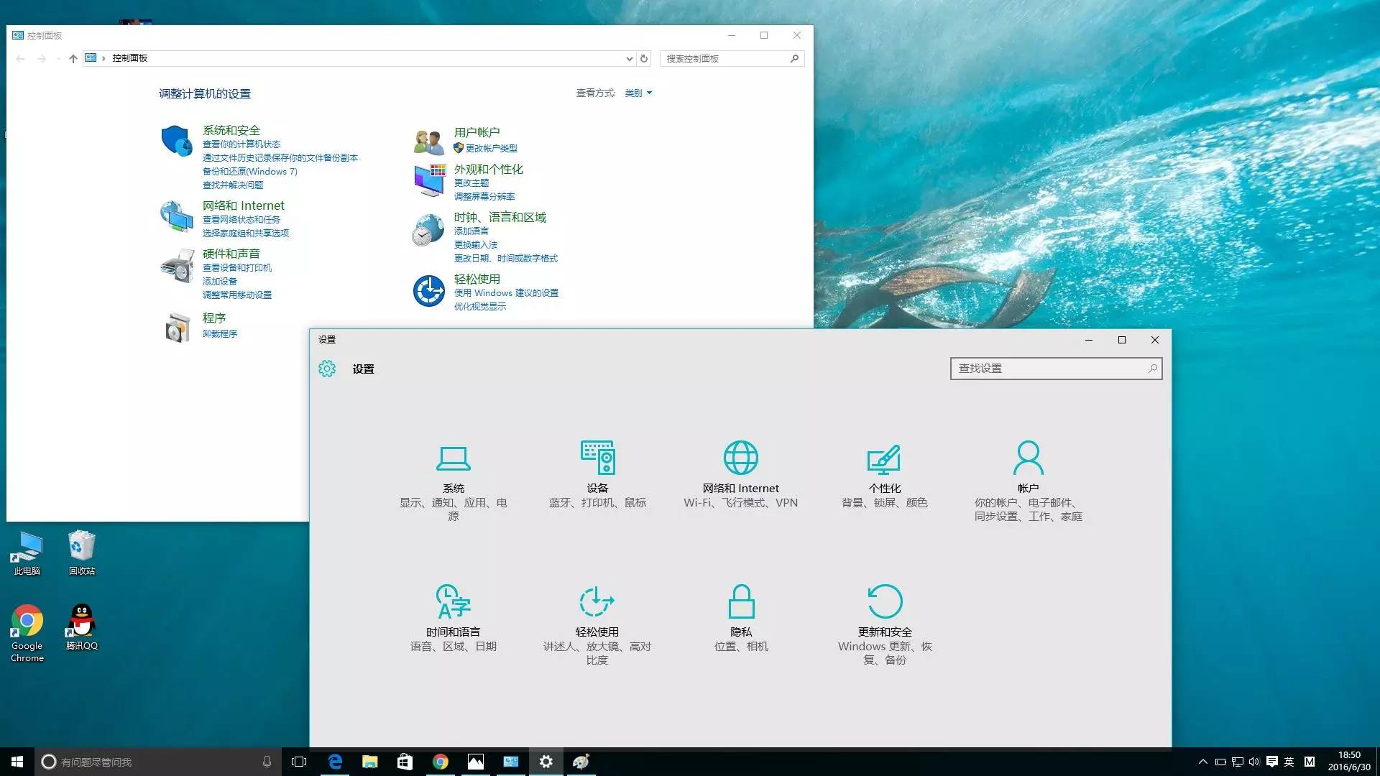Viewport: 1380px width, 776px height.
Task: Click the 查找并解决问题 link
Action: [x=233, y=185]
